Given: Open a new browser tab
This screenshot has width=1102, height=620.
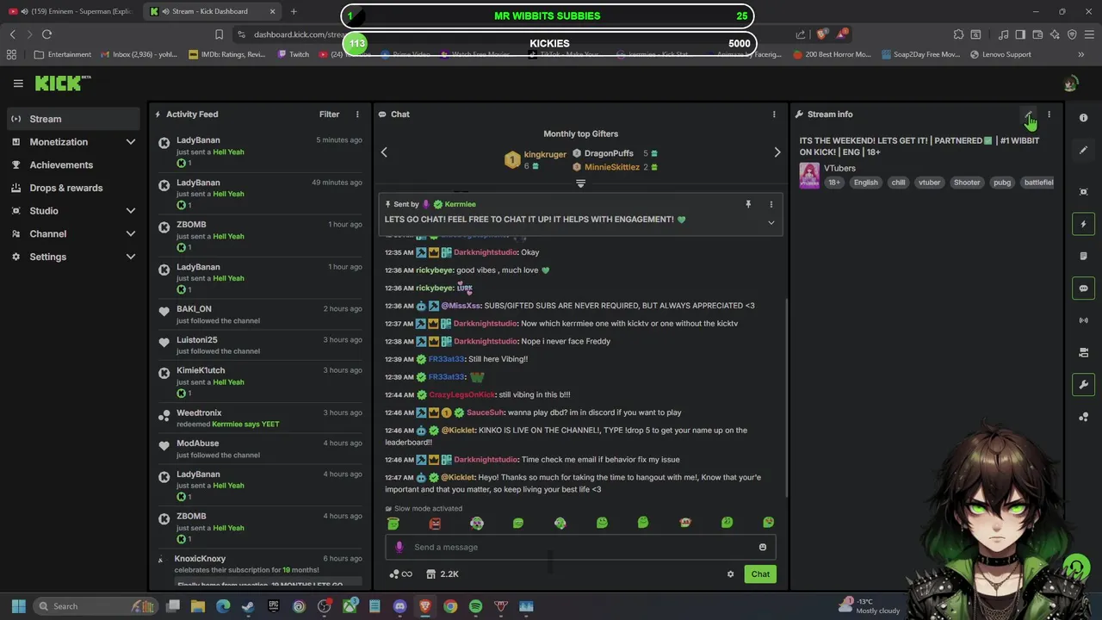Looking at the screenshot, I should coord(294,11).
